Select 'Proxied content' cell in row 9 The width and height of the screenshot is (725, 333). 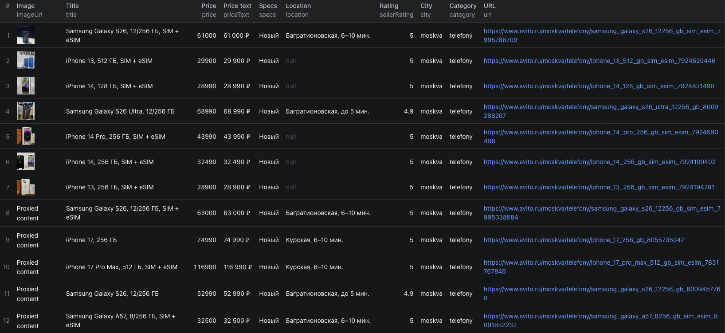click(x=27, y=240)
